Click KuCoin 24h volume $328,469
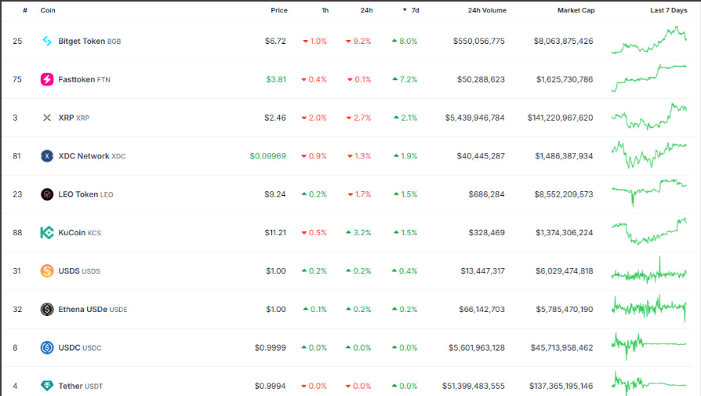This screenshot has height=396, width=701. pyautogui.click(x=486, y=233)
